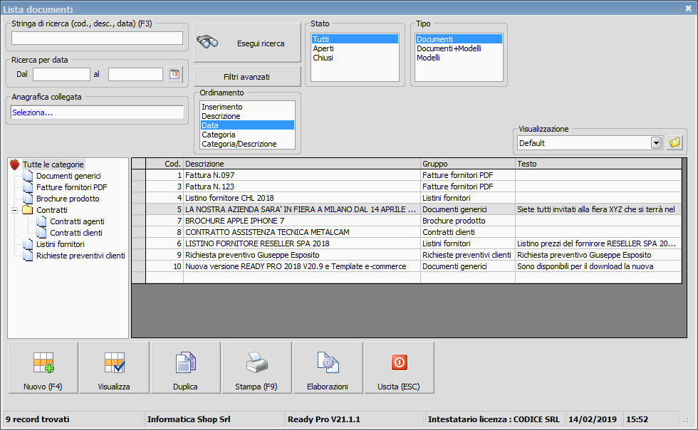The height and width of the screenshot is (430, 698).
Task: Click the yellow folder icon beside Visualizzazione
Action: 674,143
